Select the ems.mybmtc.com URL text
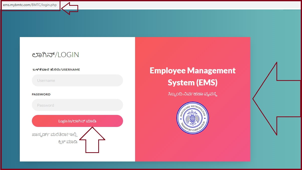 [30, 5]
